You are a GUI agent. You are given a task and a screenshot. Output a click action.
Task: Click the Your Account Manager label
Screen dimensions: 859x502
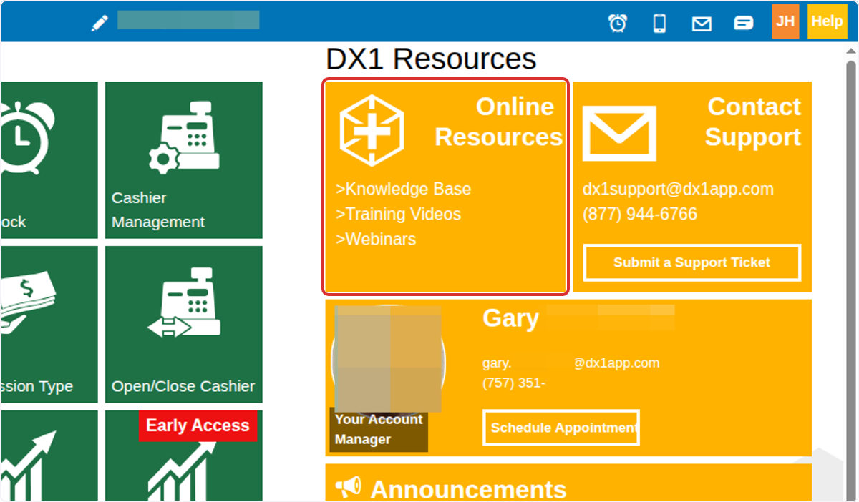379,430
